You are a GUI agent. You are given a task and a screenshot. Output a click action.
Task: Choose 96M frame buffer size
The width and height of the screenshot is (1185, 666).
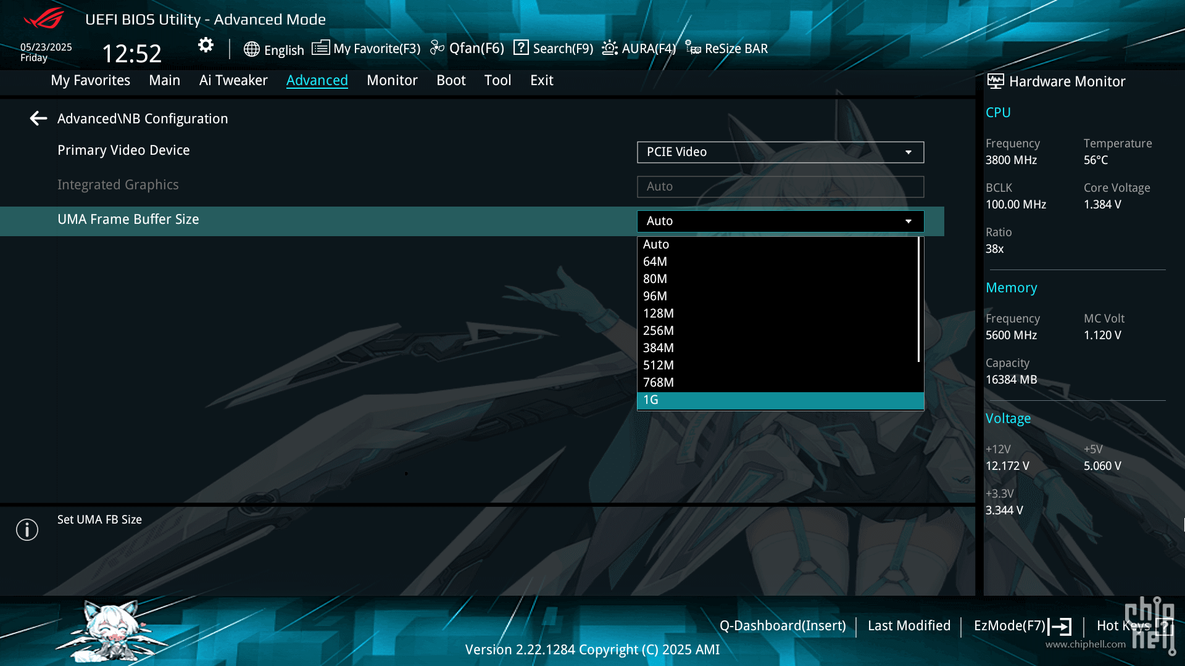(778, 296)
